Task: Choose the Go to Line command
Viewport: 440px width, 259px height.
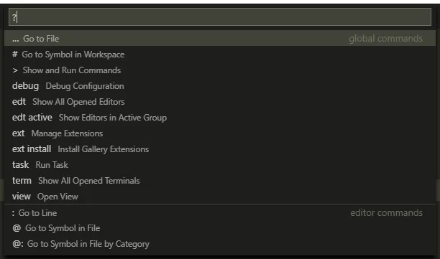Action: point(220,213)
